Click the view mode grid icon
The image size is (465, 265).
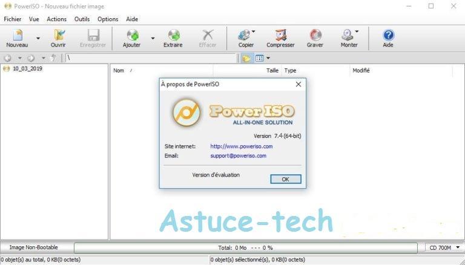coord(260,58)
